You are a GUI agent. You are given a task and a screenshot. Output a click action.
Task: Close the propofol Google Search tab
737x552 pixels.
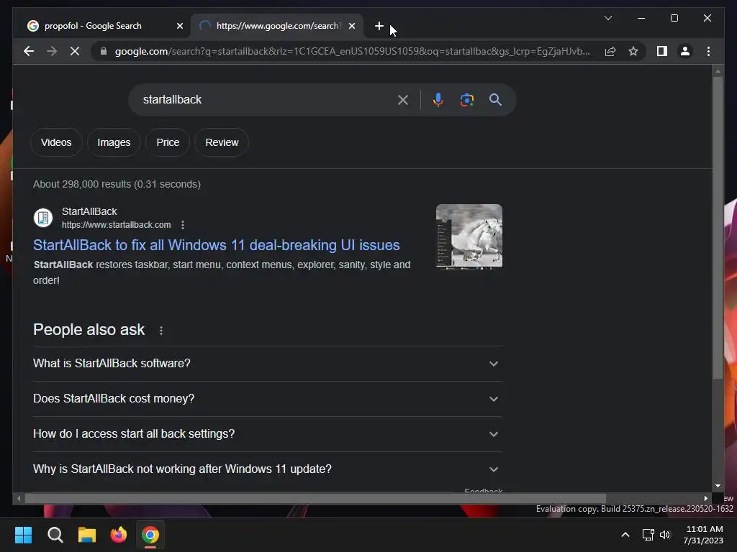point(179,26)
